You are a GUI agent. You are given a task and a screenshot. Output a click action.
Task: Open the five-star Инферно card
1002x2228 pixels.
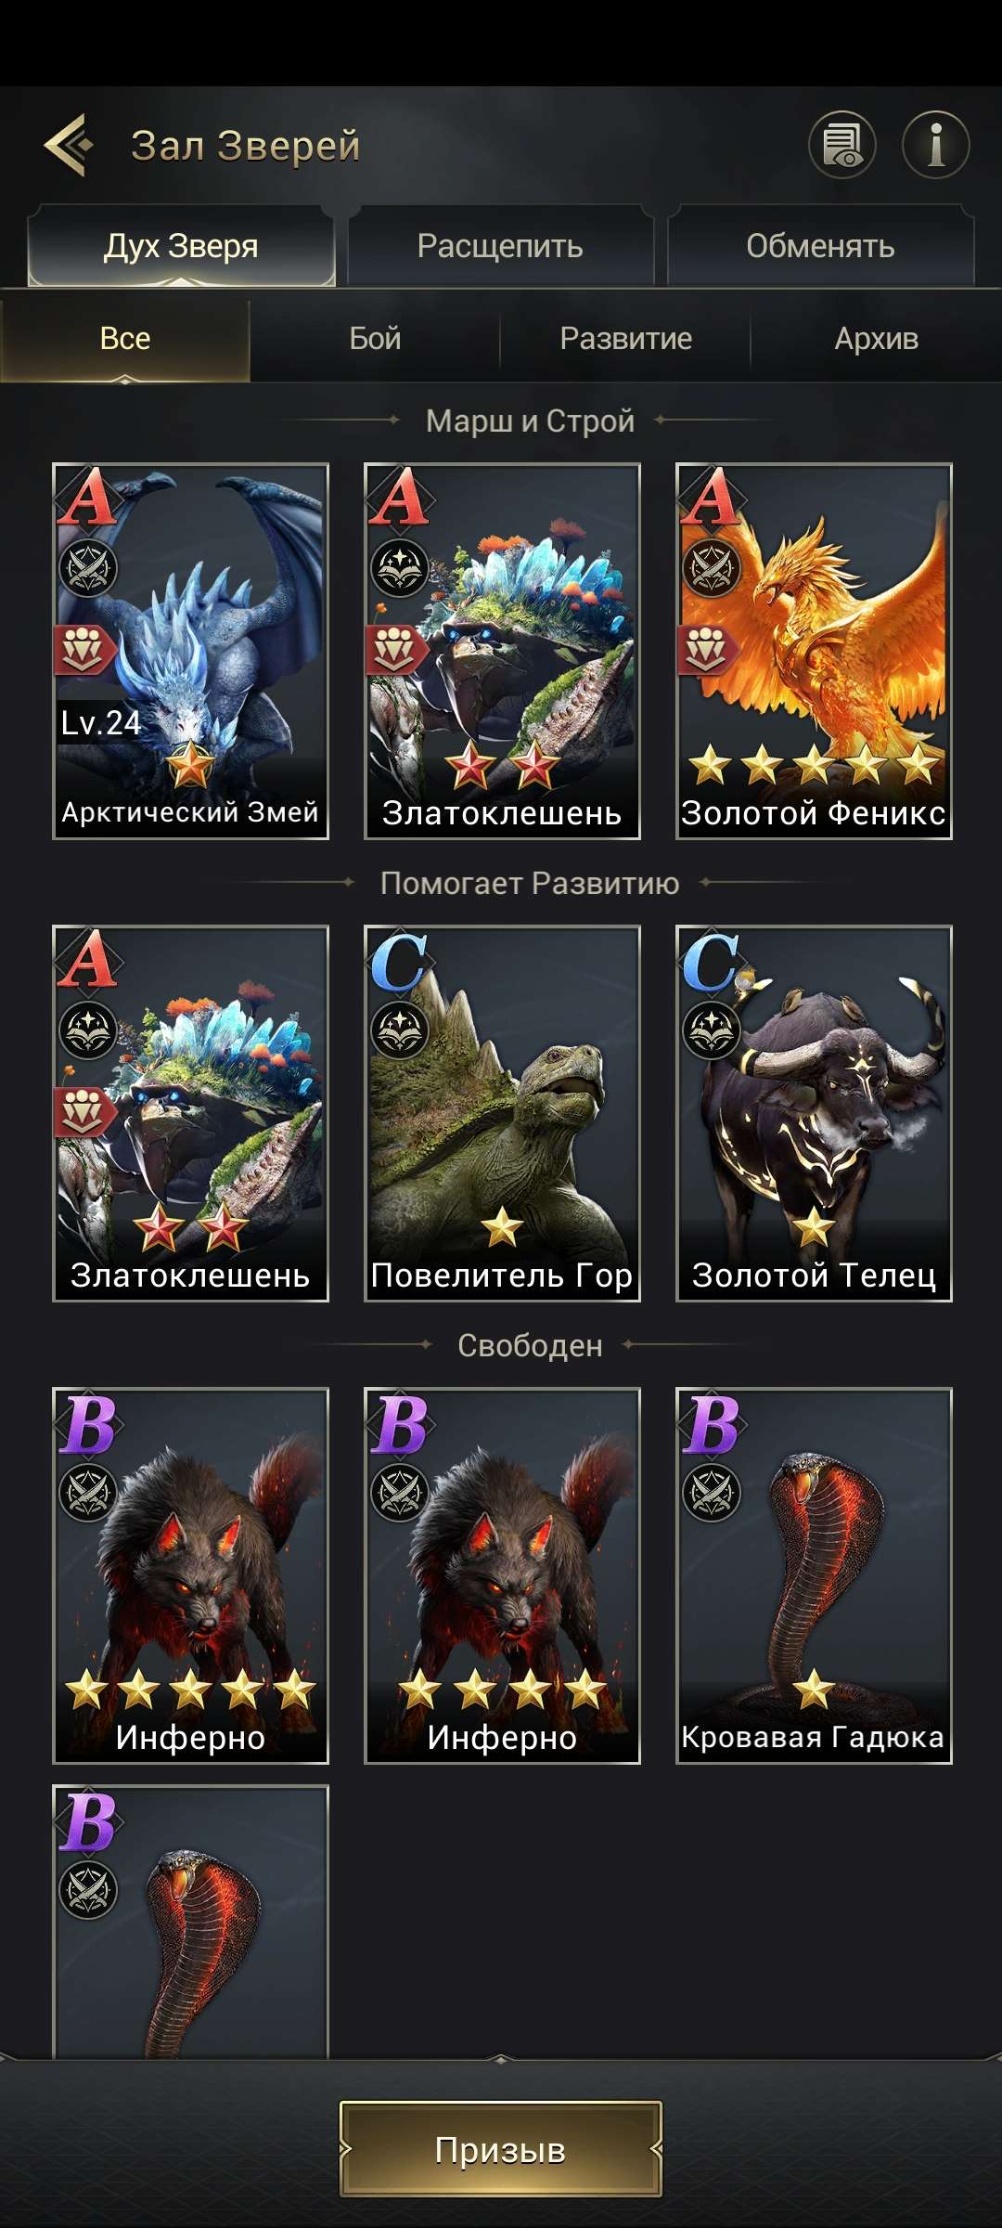[190, 1575]
